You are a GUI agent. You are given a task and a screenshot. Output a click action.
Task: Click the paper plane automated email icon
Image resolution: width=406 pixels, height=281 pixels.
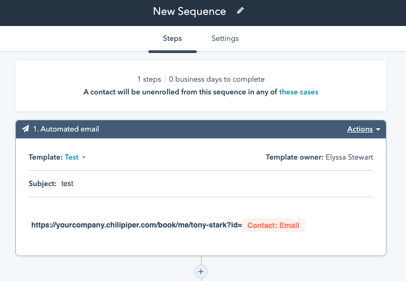click(25, 129)
